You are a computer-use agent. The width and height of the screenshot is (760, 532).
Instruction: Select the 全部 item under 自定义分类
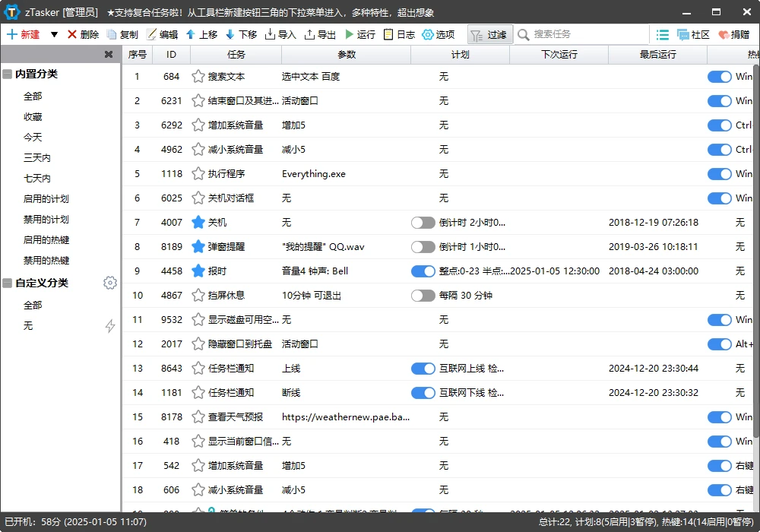(33, 306)
